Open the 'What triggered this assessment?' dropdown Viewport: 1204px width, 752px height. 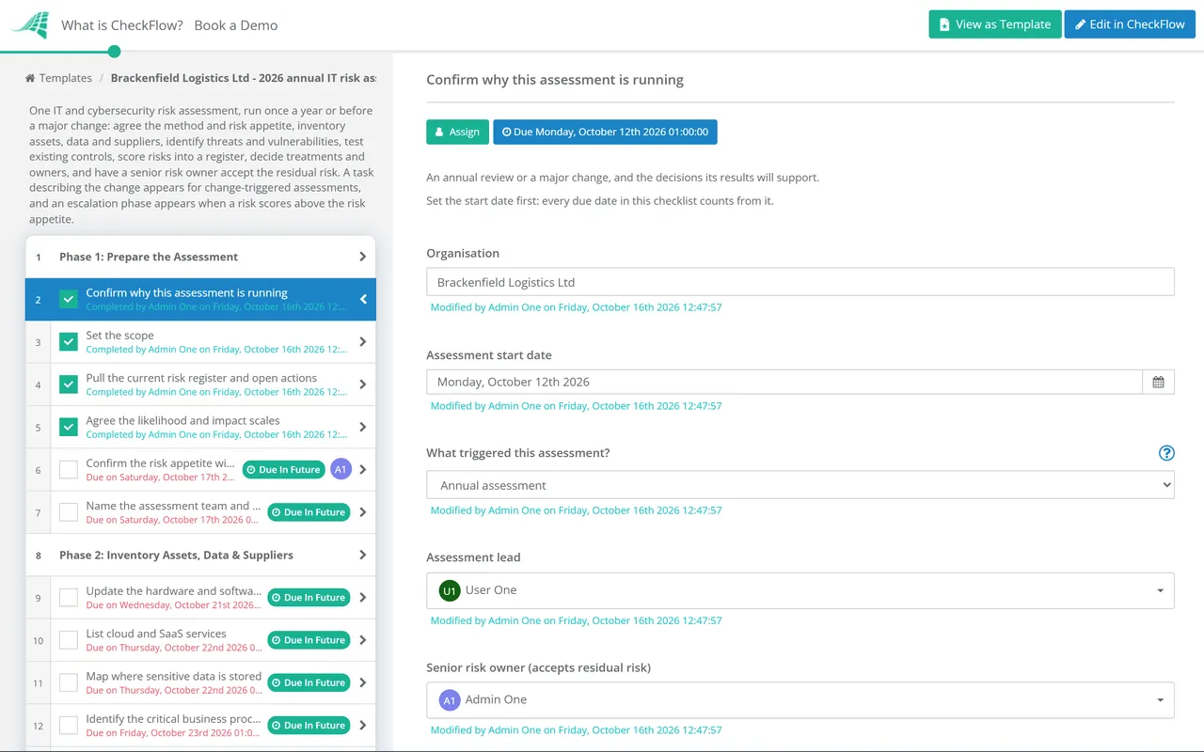click(x=800, y=485)
